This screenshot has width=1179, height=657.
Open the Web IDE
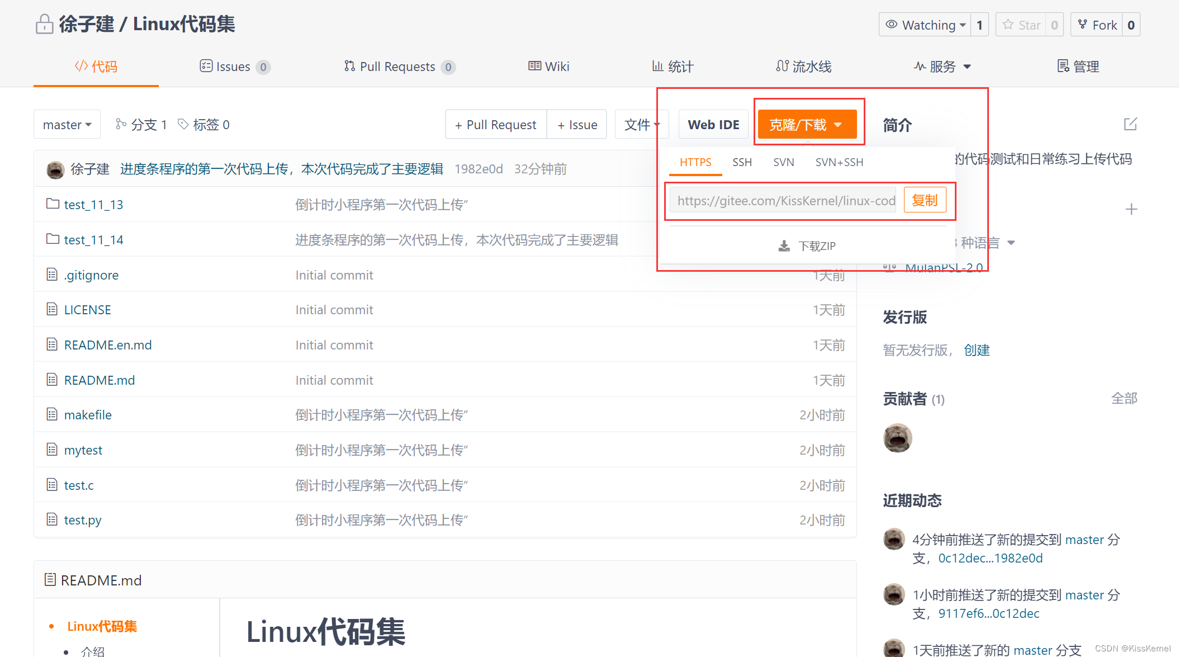click(713, 125)
